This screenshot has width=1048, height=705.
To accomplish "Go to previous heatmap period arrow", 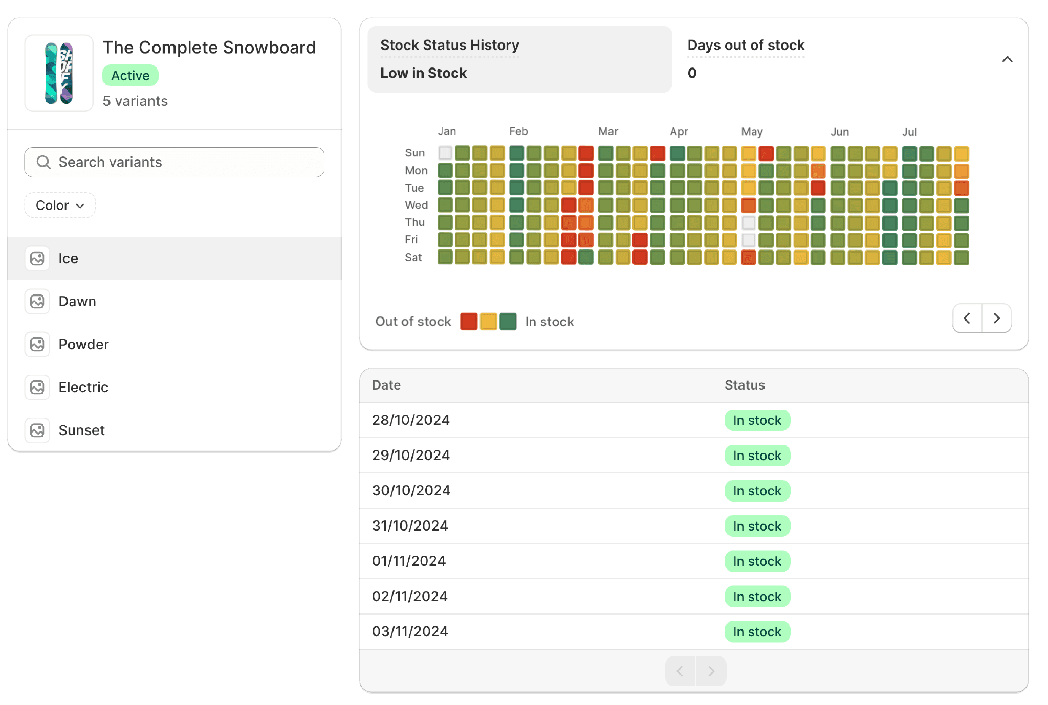I will 967,318.
